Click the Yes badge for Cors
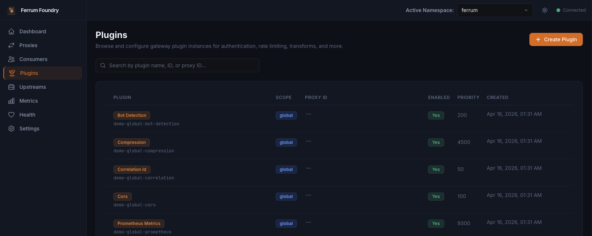 (436, 197)
